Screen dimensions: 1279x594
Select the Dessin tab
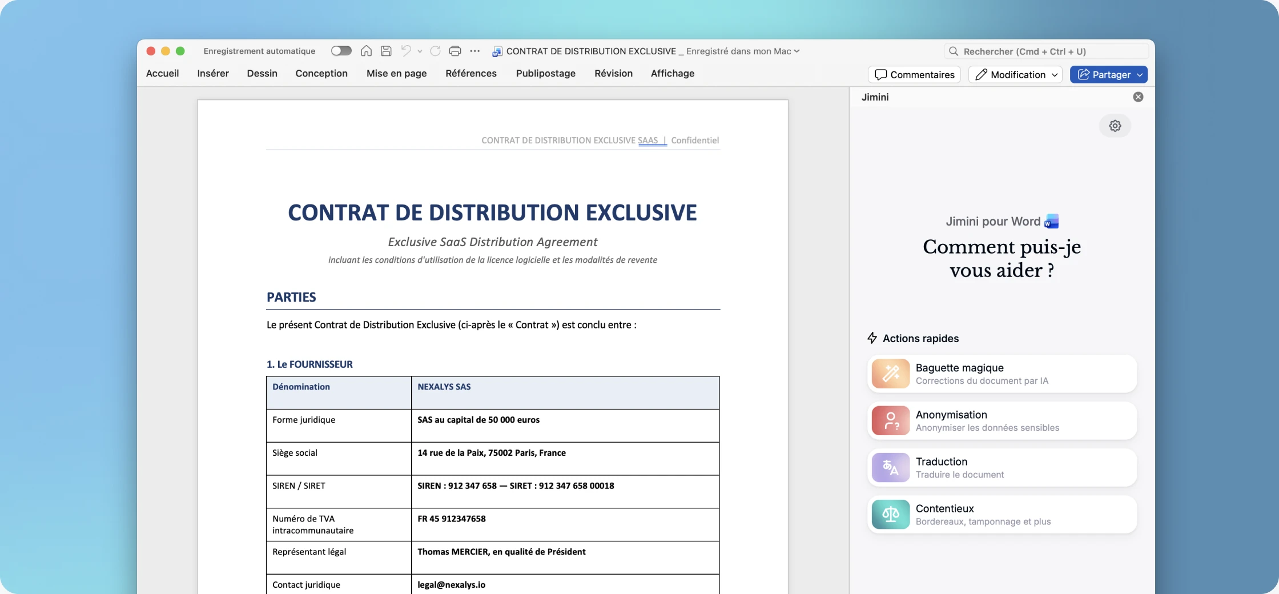click(x=262, y=73)
